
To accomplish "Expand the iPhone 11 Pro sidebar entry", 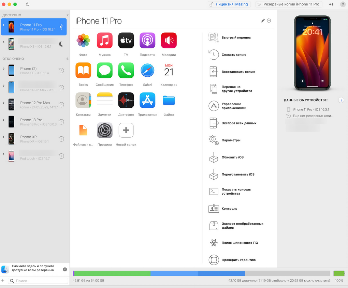I will (x=3, y=25).
